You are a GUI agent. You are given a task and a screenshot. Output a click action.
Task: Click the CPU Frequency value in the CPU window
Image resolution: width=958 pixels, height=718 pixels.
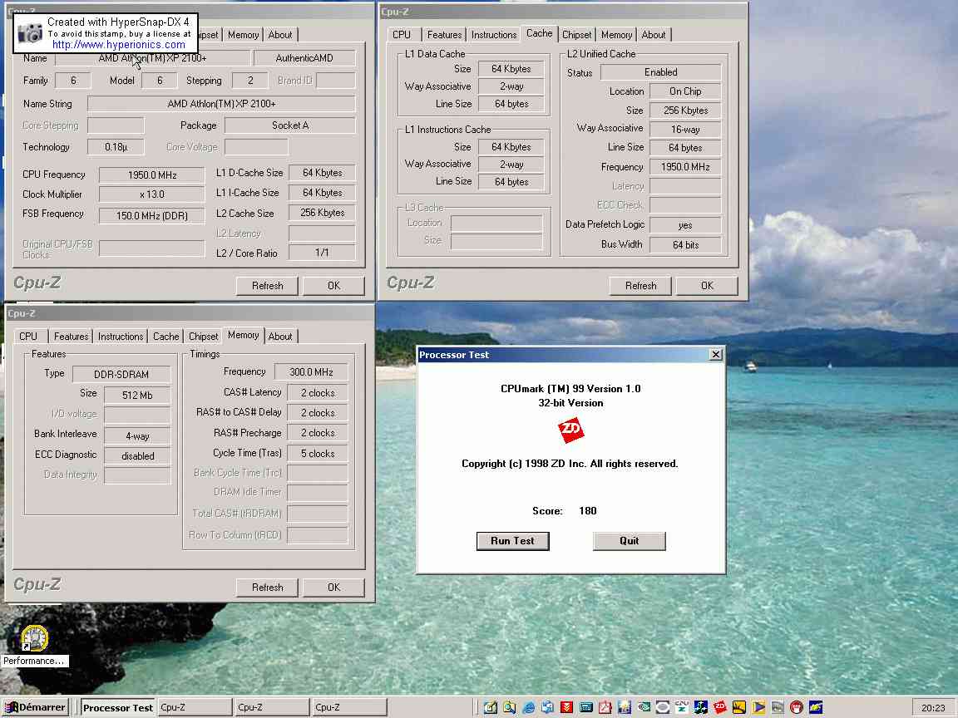coord(152,175)
